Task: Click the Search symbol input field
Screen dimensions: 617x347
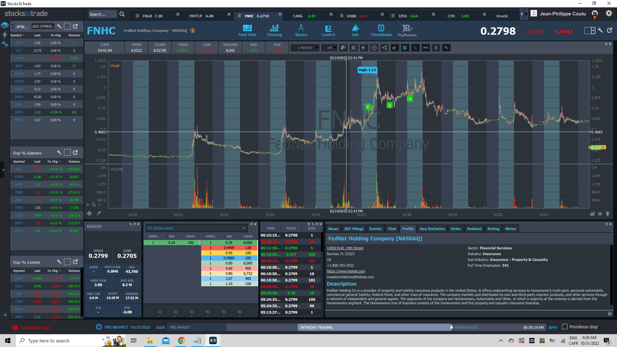Action: (102, 14)
